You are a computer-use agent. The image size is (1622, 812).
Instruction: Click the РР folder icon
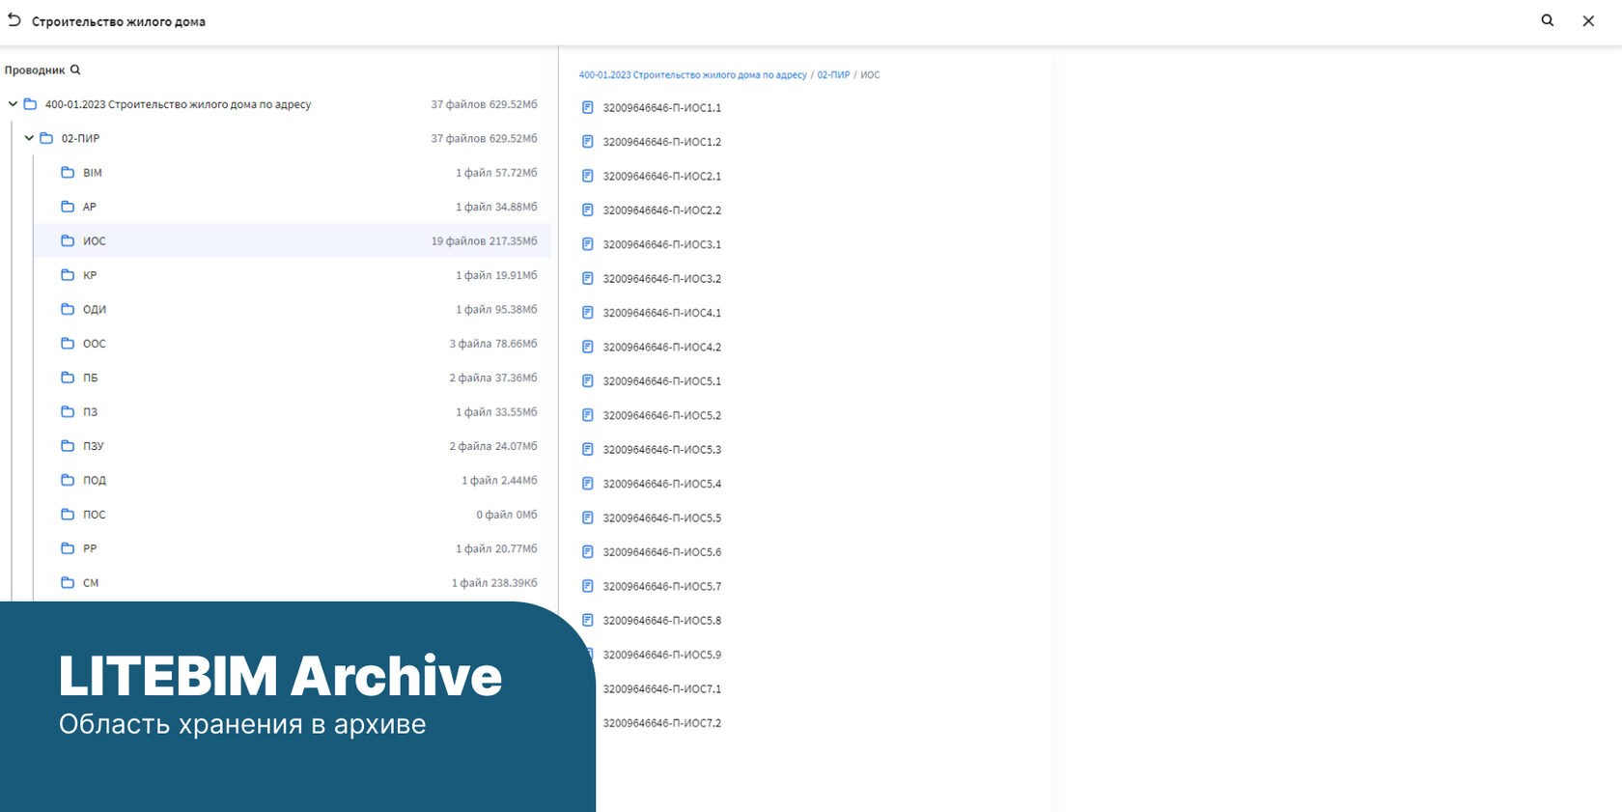click(68, 548)
